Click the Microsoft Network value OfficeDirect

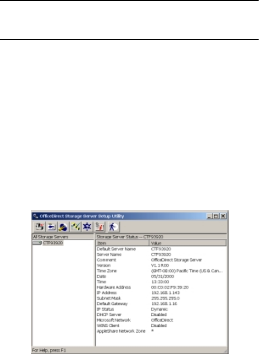[162, 320]
